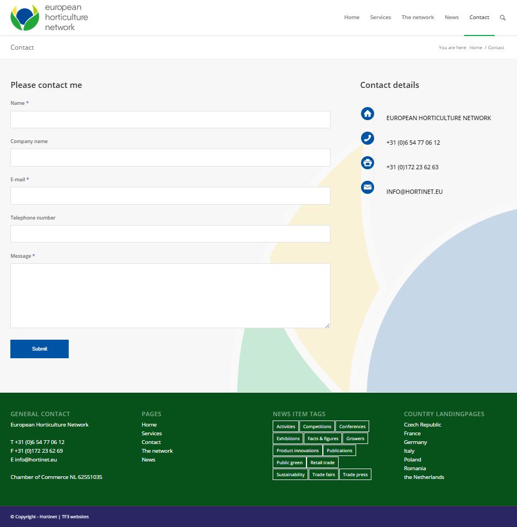Open the Poland landing page
The width and height of the screenshot is (517, 527).
[412, 459]
